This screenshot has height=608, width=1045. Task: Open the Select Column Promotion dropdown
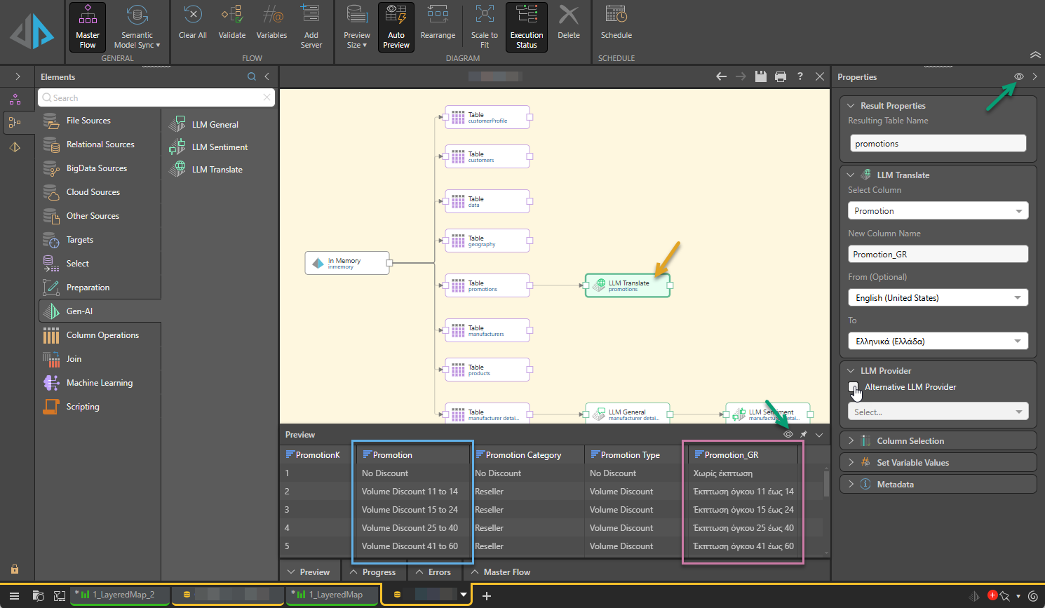point(938,211)
